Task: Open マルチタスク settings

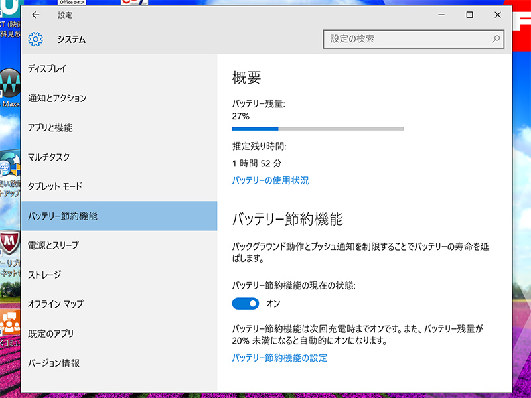Action: click(48, 157)
